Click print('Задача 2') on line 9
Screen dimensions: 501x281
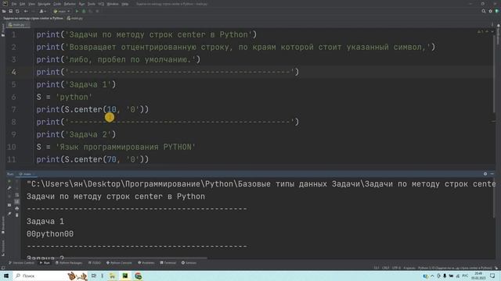click(76, 134)
